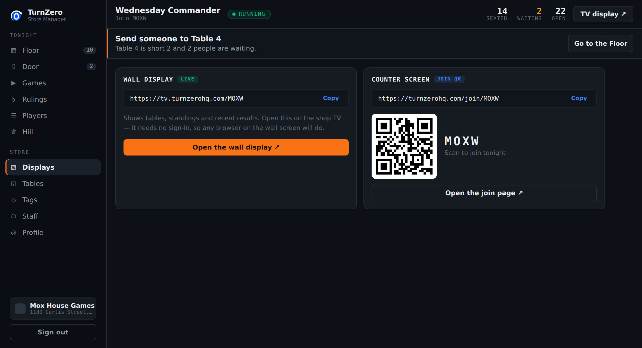Open the Profile page
Viewport: 642px width, 348px height.
click(x=53, y=232)
